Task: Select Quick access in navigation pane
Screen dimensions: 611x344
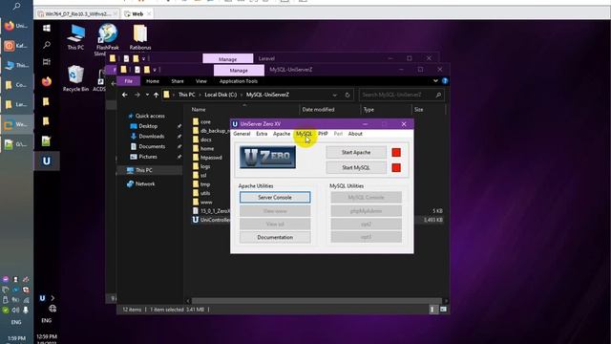Action: tap(150, 116)
